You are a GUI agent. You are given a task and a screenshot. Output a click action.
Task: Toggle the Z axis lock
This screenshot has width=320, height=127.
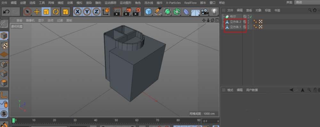point(96,11)
